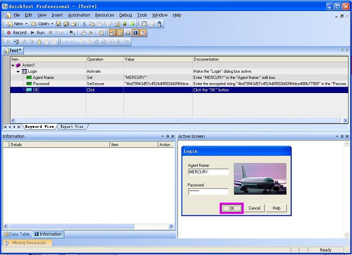Pin the Active Screen pane with pushpin
The height and width of the screenshot is (255, 352).
coord(342,136)
